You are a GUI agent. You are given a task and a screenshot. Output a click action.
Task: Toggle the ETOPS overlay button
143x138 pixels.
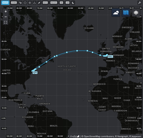pyautogui.click(x=14, y=3)
